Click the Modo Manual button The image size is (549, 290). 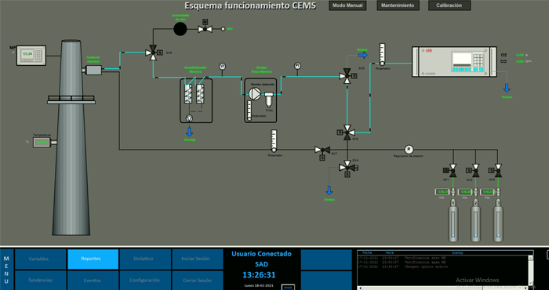pyautogui.click(x=347, y=5)
